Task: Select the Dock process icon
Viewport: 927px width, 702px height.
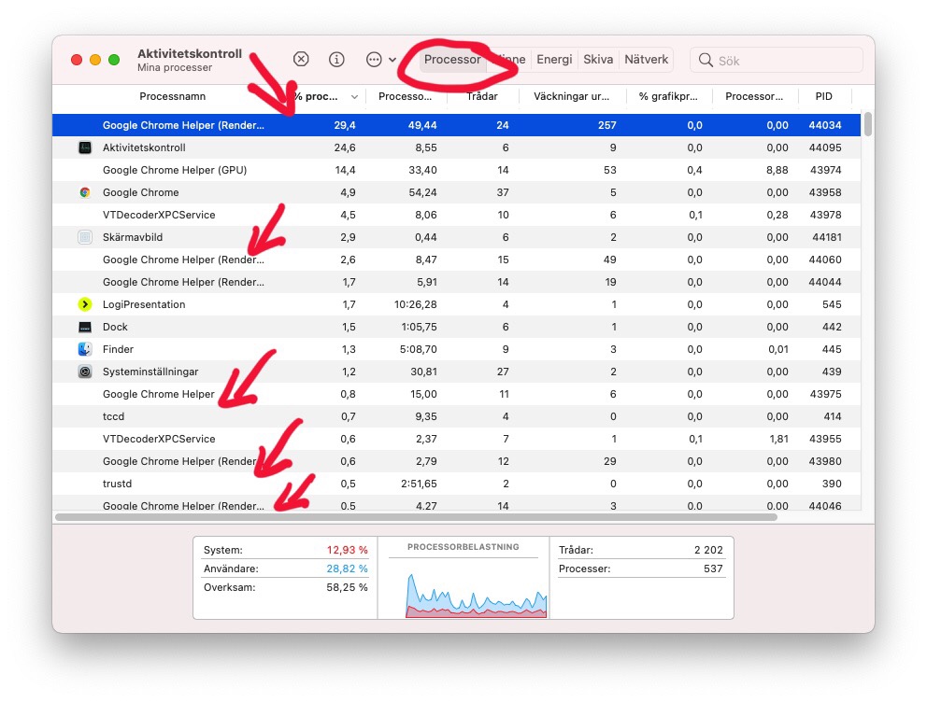Action: pos(85,327)
